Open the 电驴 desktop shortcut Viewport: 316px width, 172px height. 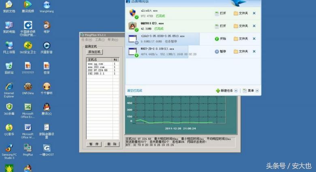(x=47, y=27)
